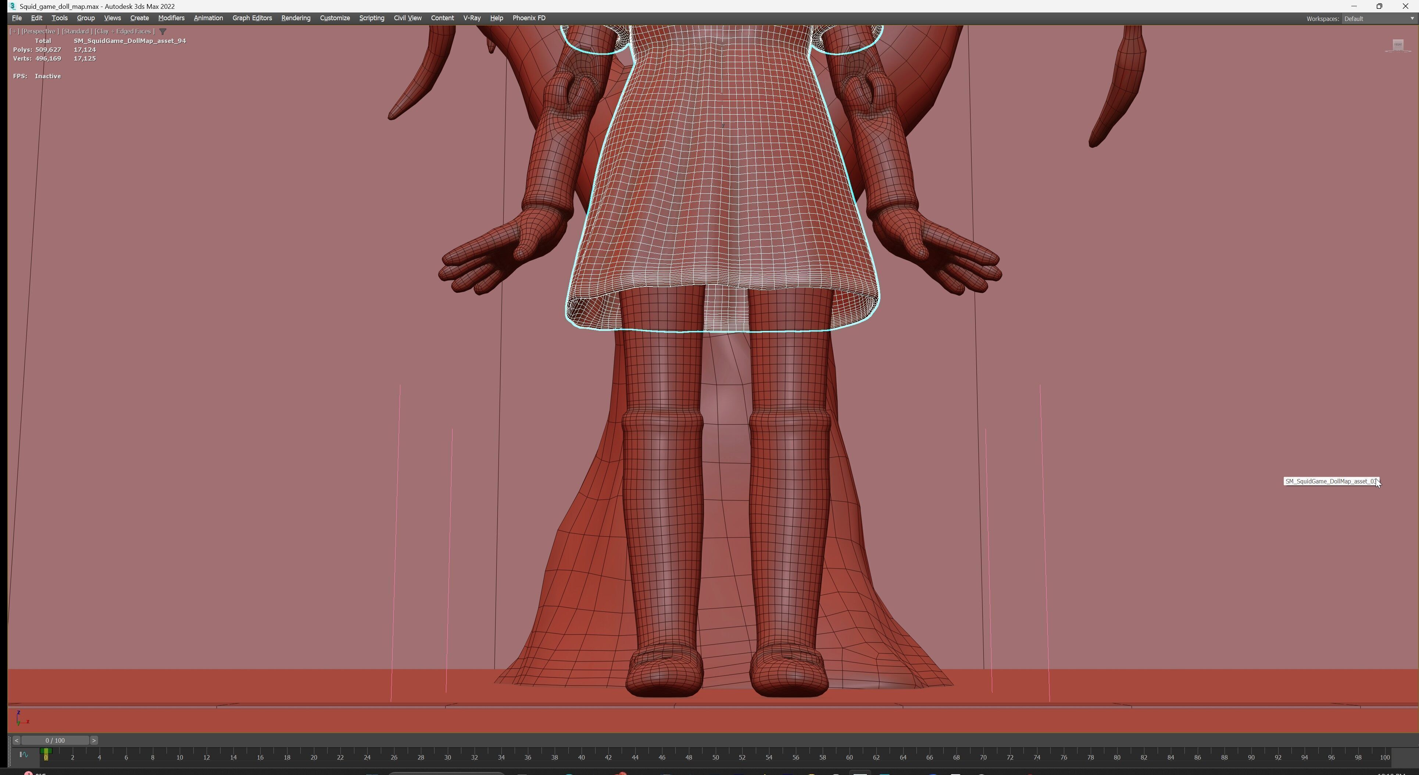
Task: Open the V-Ray menu
Action: pos(472,18)
